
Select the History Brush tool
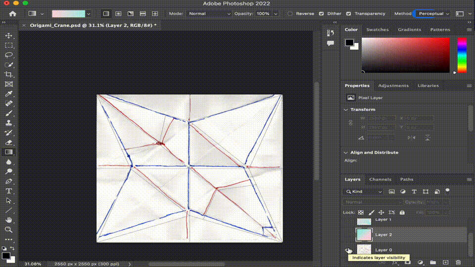[9, 133]
